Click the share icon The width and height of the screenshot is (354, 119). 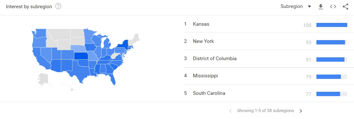(x=345, y=7)
